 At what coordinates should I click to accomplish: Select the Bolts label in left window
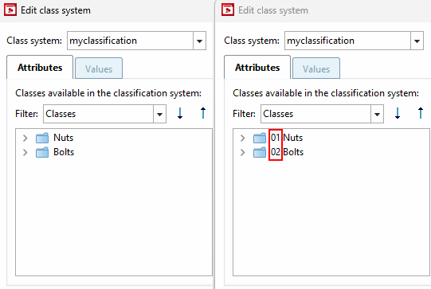click(64, 152)
